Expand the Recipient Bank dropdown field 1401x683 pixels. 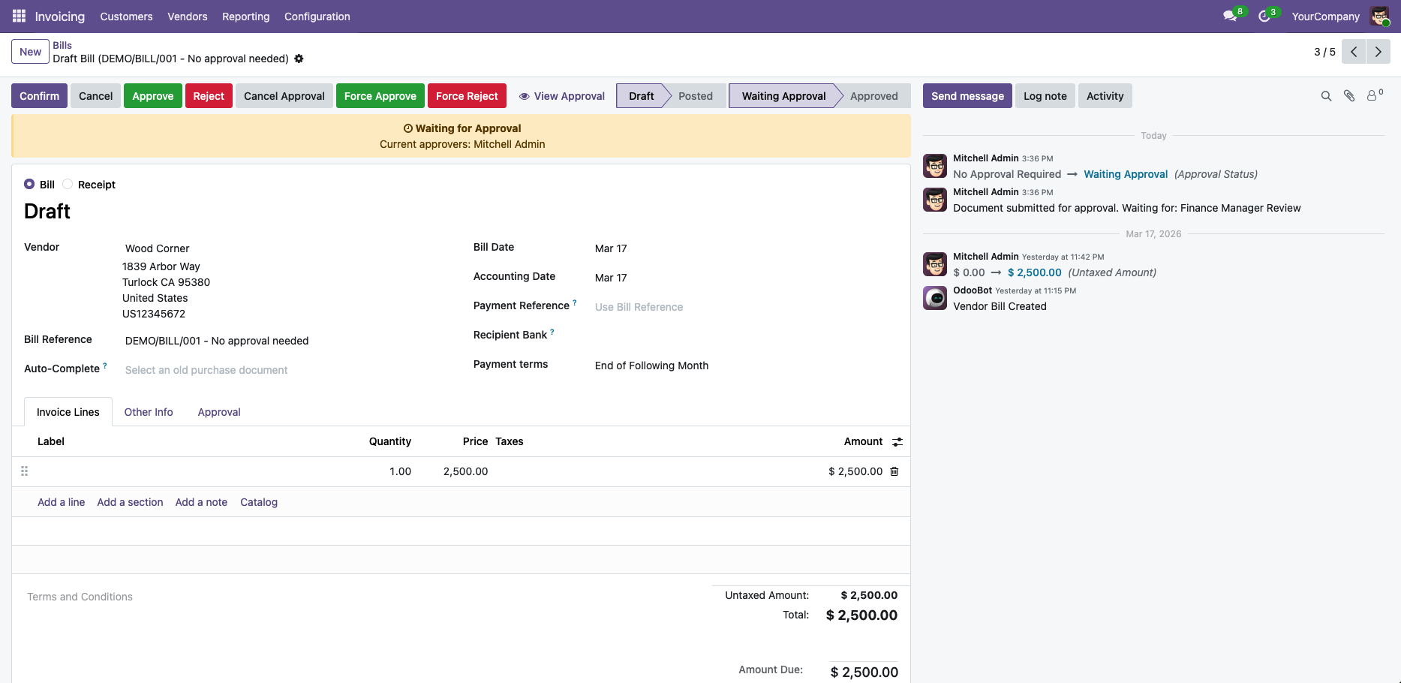743,335
